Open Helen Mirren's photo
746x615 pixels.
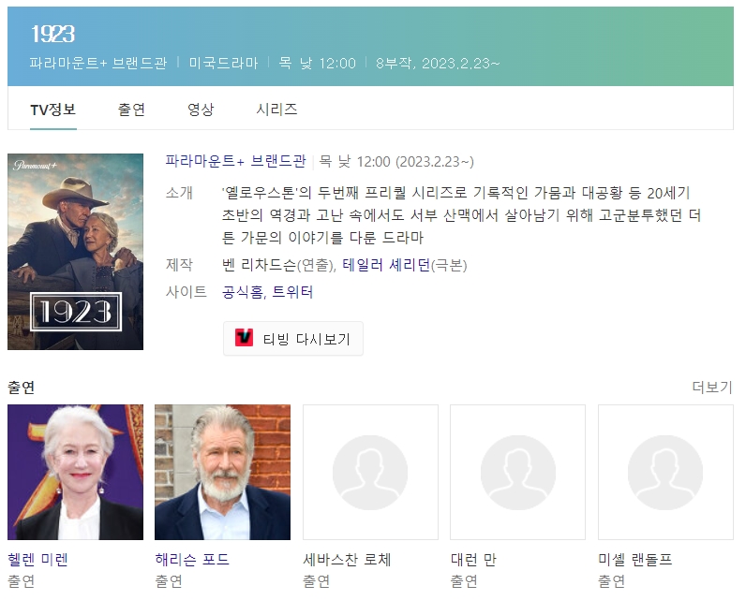click(75, 472)
